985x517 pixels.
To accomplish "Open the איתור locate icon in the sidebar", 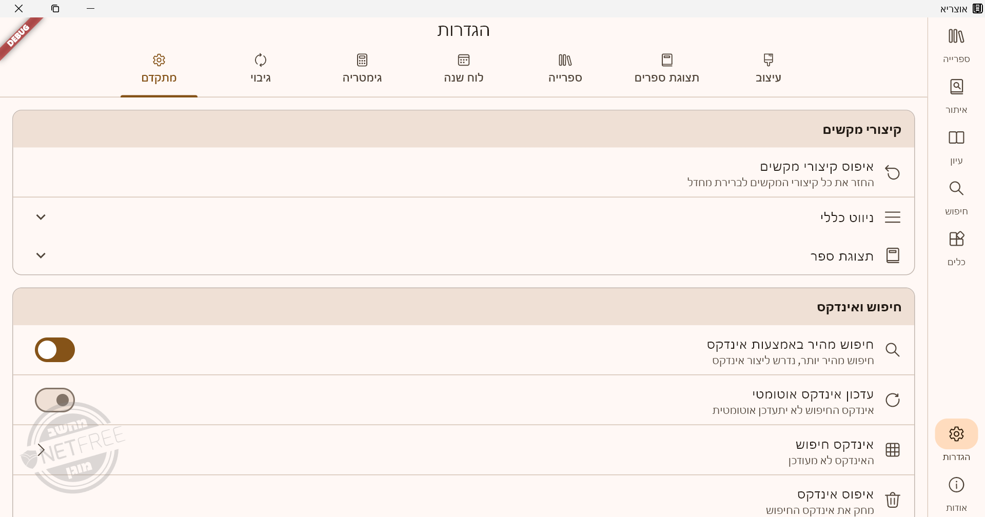I will 956,87.
